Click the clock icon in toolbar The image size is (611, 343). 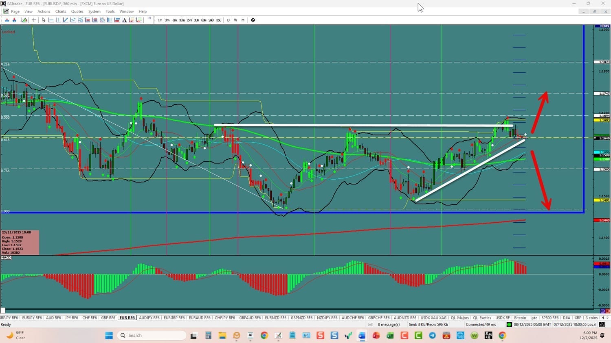tap(253, 20)
